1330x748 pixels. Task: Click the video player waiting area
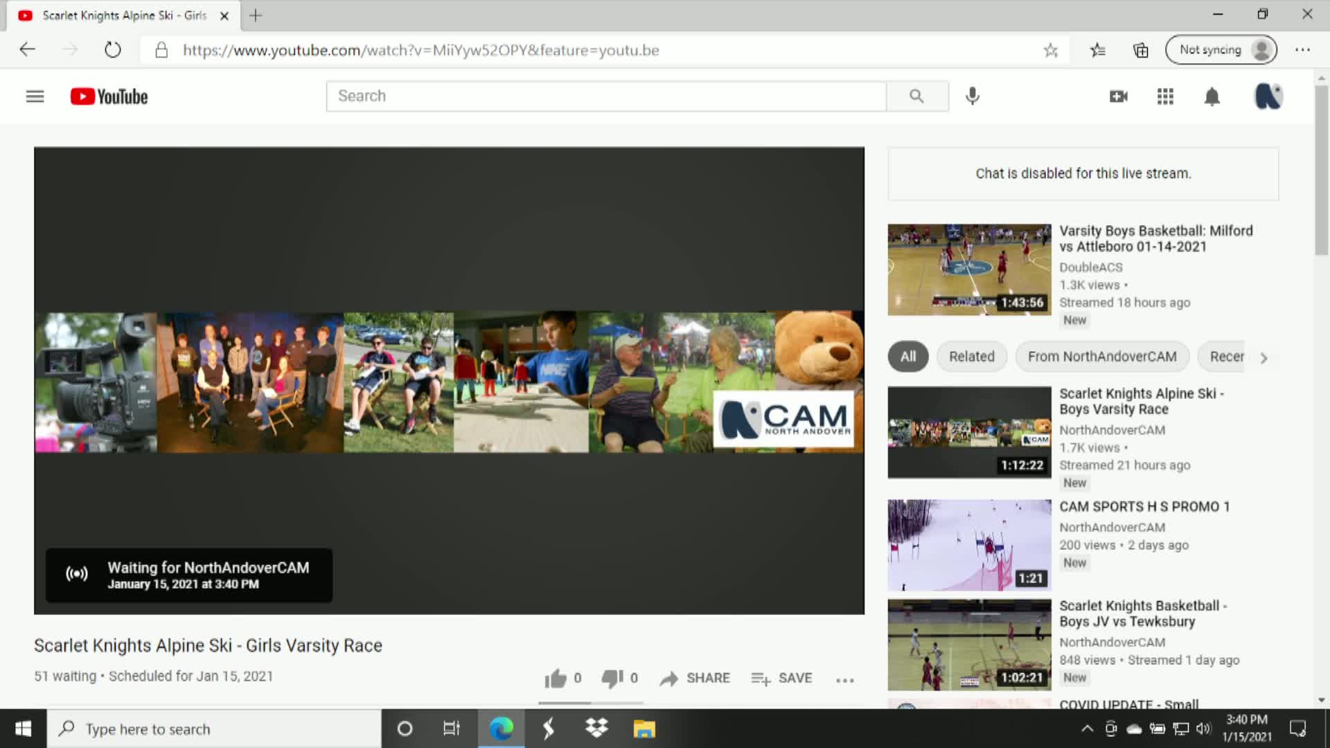(x=449, y=380)
